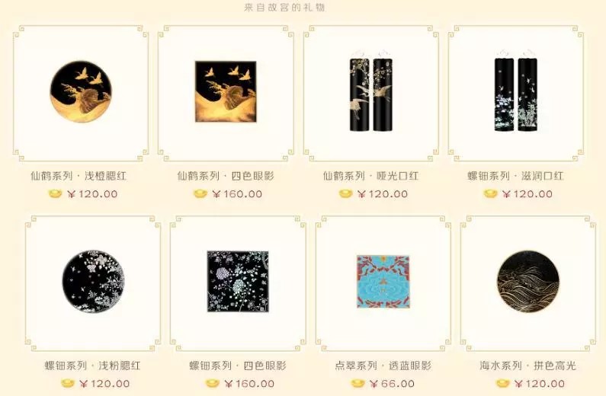Open the blue 点翠系列 透蓝眼影 image

(x=383, y=281)
